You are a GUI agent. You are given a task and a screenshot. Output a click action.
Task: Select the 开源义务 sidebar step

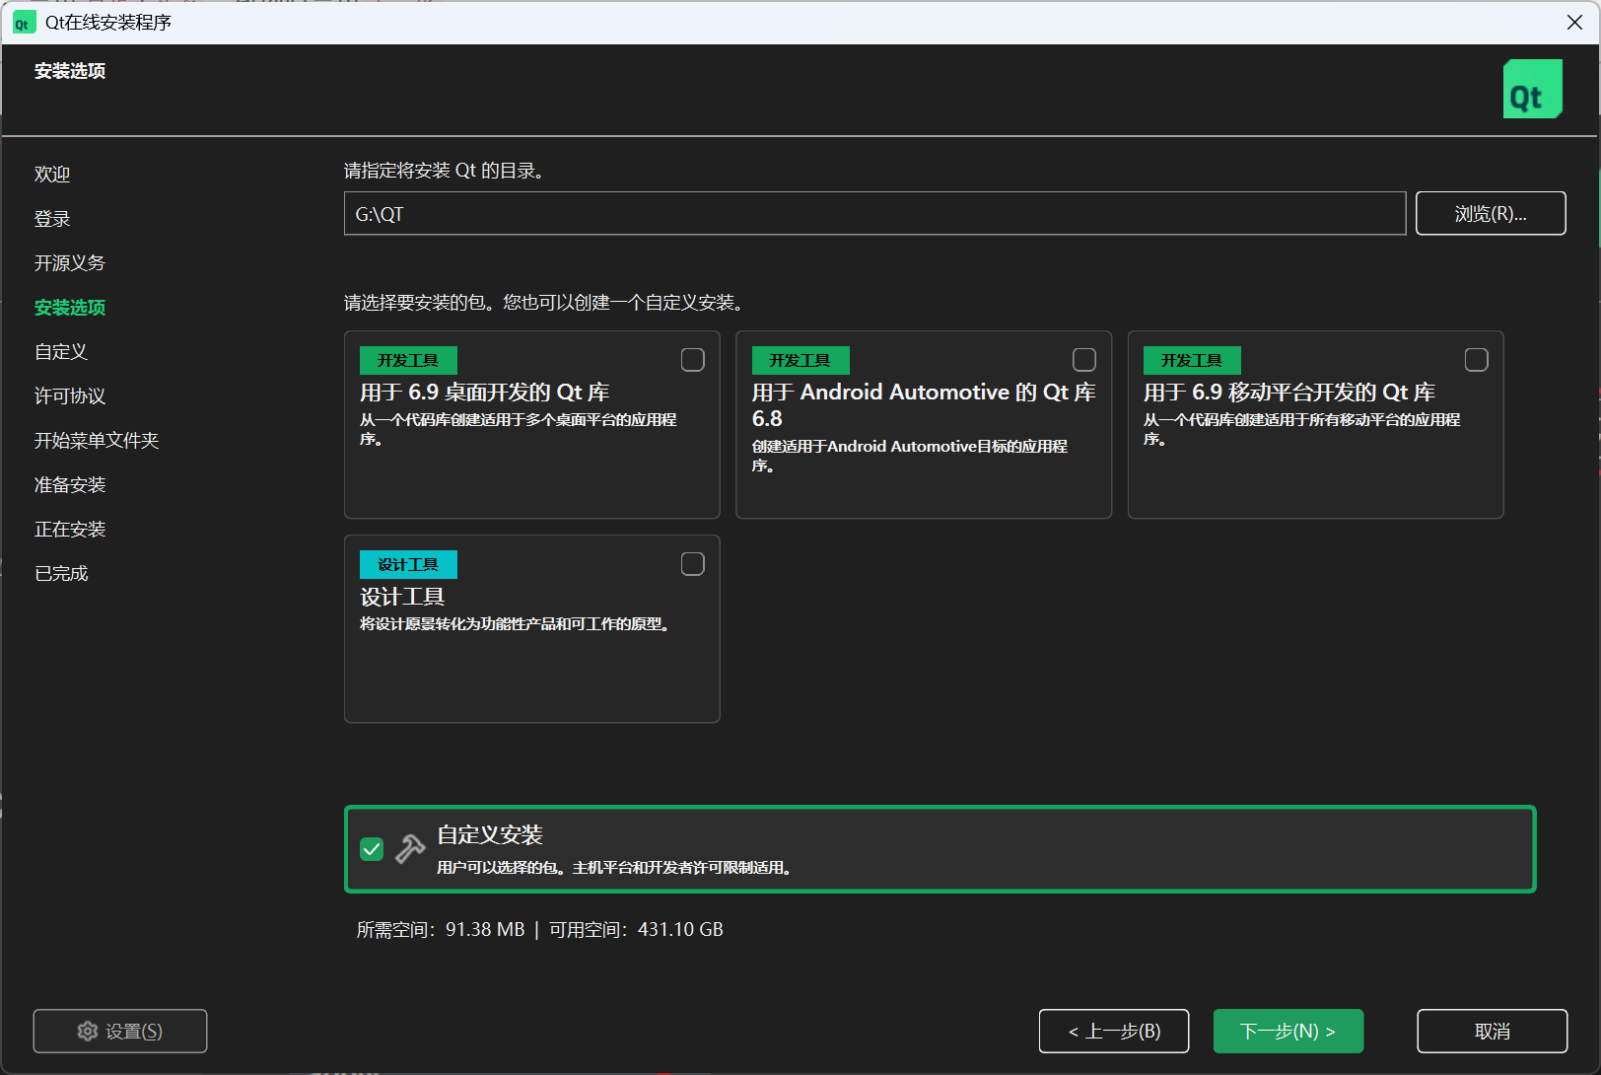[x=70, y=263]
